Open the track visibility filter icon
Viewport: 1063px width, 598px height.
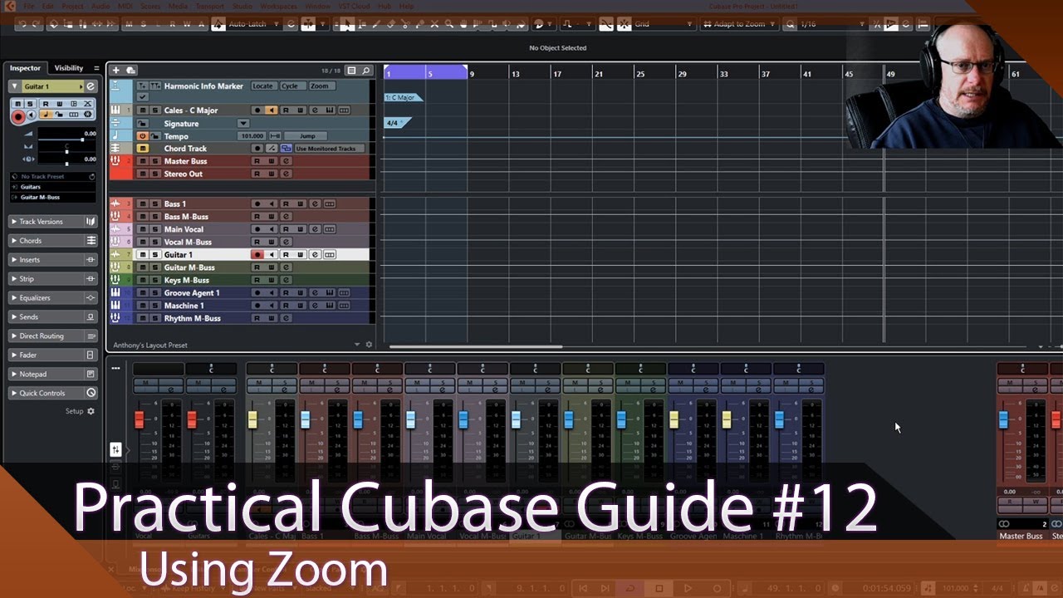[x=351, y=71]
